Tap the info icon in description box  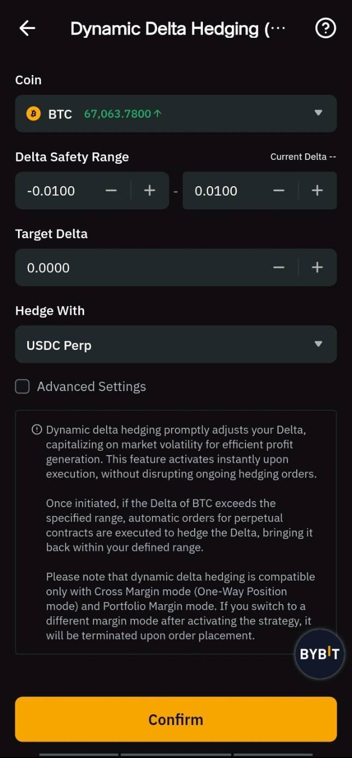[x=37, y=430]
